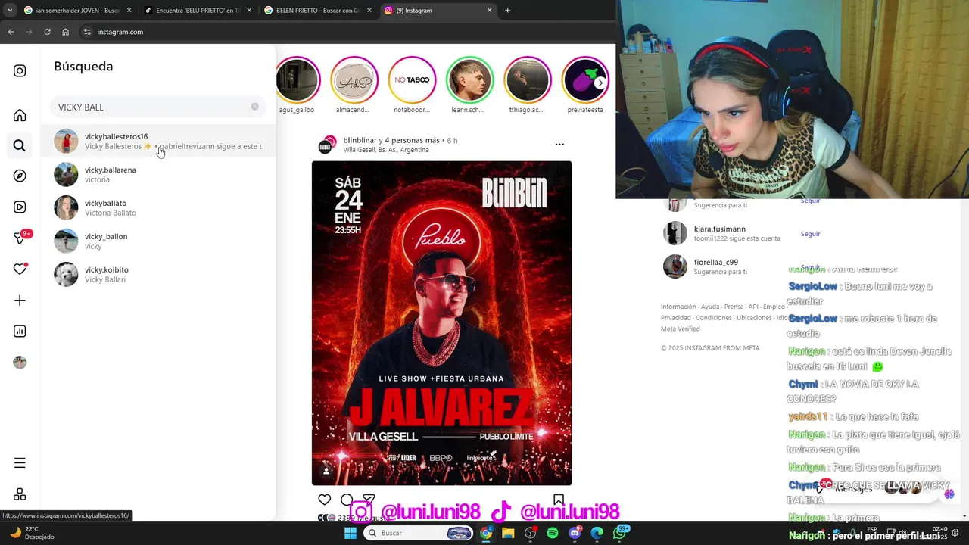Screen dimensions: 969x545
Task: Open almacend story
Action: click(354, 86)
